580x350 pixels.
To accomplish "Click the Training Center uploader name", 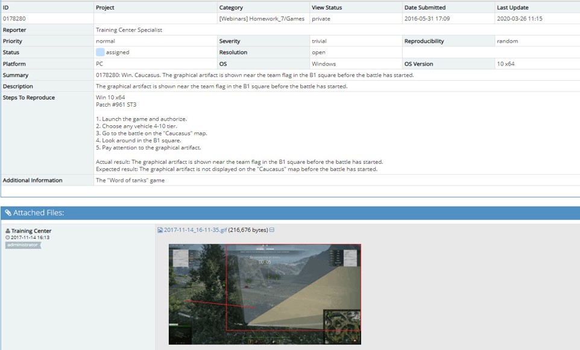I will (x=31, y=231).
